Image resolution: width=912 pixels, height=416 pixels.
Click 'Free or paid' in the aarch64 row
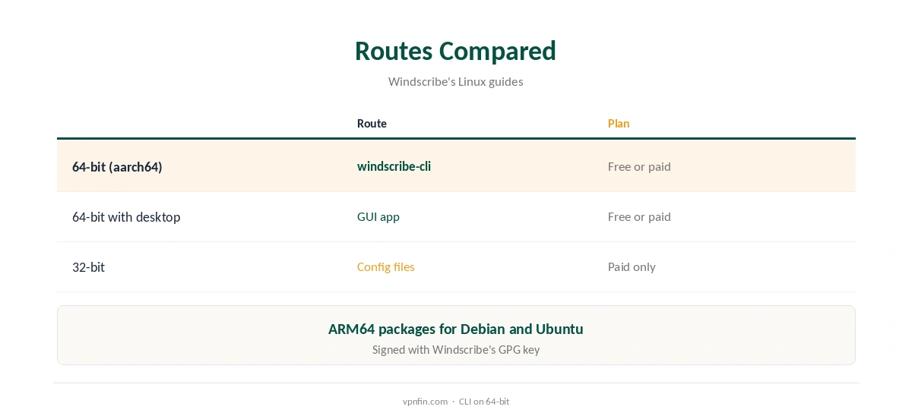(639, 166)
